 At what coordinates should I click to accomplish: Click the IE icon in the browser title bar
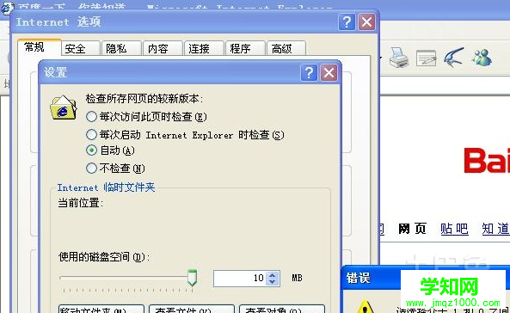7,8
